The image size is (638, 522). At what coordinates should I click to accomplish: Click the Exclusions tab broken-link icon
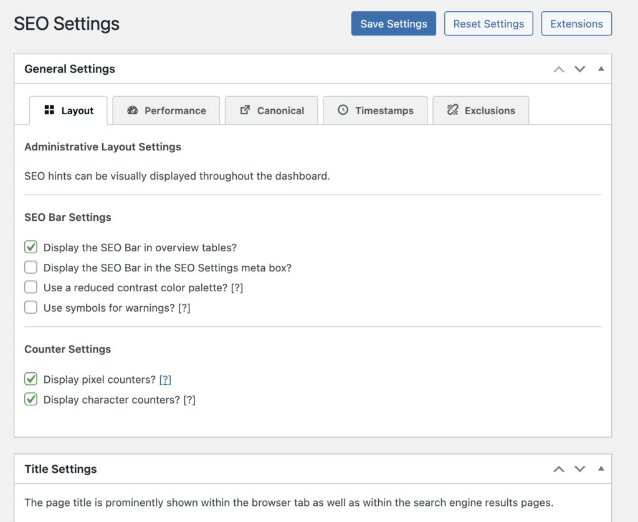pyautogui.click(x=452, y=110)
